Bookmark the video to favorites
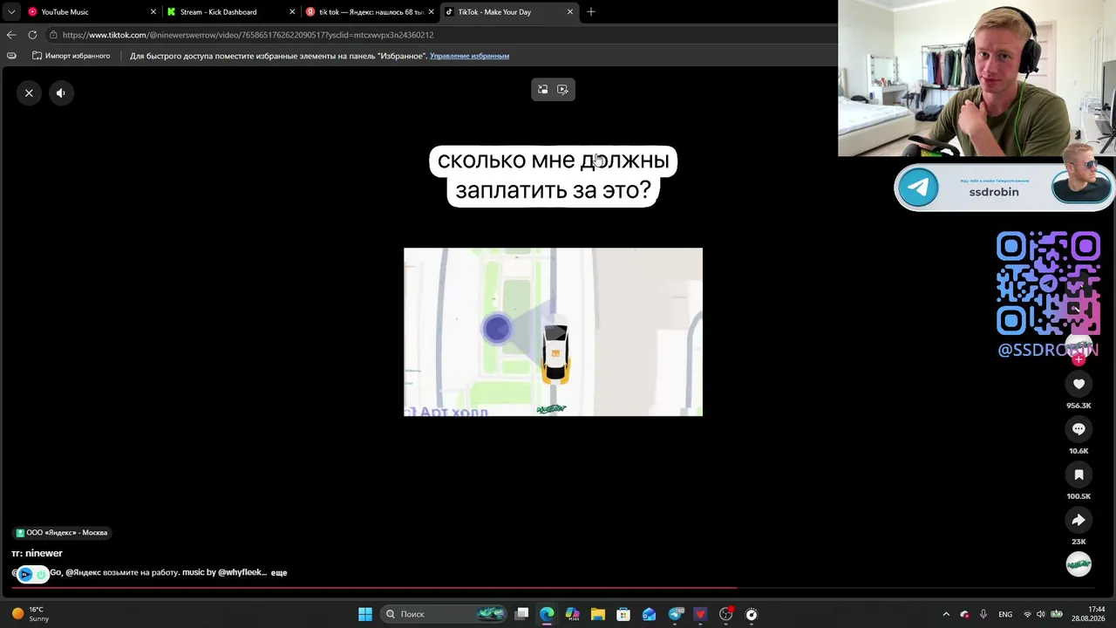 (x=1079, y=474)
